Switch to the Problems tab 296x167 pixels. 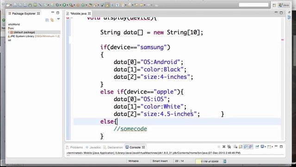tap(74, 148)
